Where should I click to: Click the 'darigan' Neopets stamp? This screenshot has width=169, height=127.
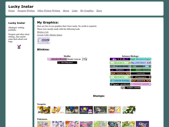click(44, 110)
